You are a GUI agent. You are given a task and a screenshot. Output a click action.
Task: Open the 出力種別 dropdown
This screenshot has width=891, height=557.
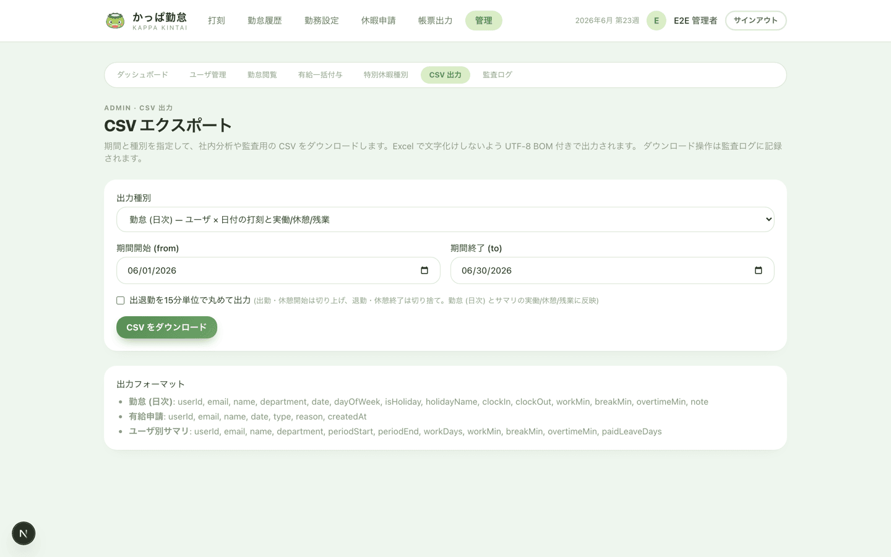coord(445,220)
